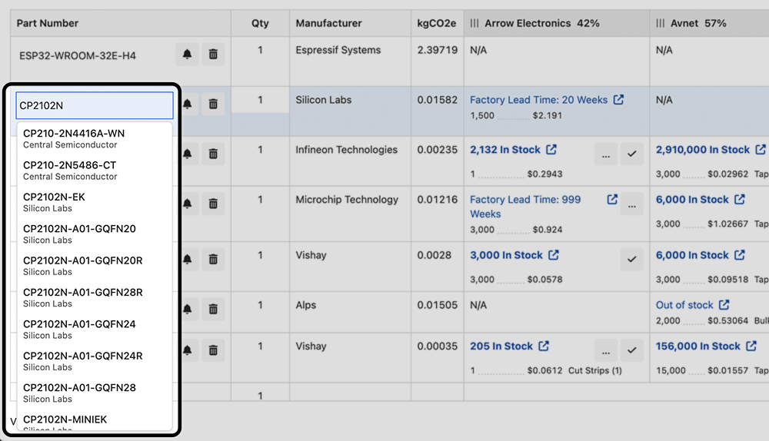Open the 3,000 In Stock link
769x441 pixels.
[x=506, y=255]
